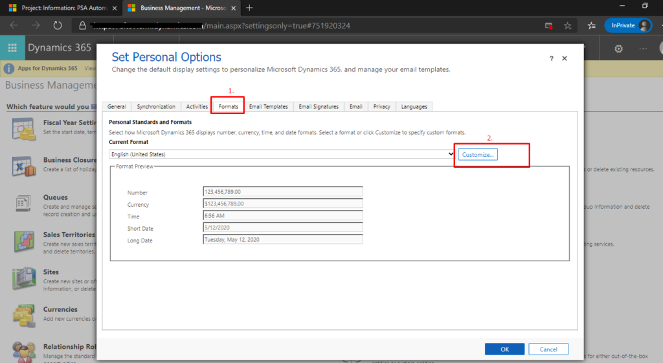This screenshot has width=663, height=363.
Task: Click the Dynamics 365 header title
Action: (x=59, y=47)
